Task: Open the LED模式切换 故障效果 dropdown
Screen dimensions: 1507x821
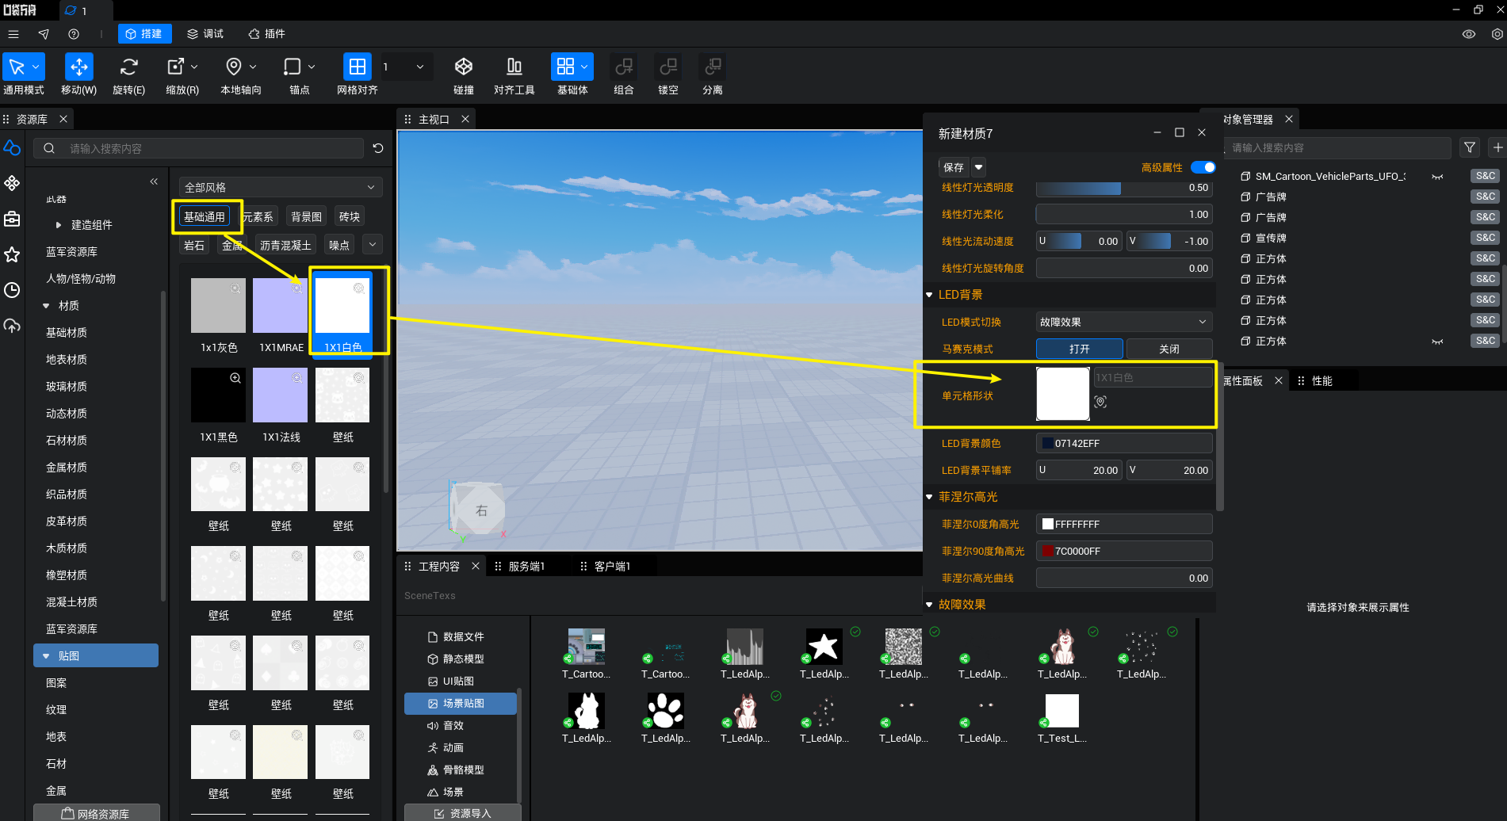Action: [1124, 322]
